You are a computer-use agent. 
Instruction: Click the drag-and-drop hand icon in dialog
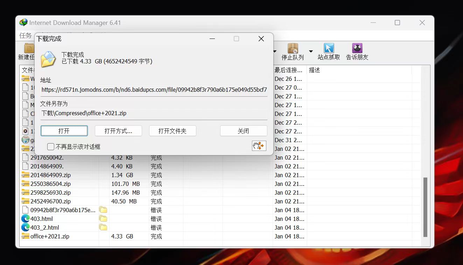click(x=259, y=146)
